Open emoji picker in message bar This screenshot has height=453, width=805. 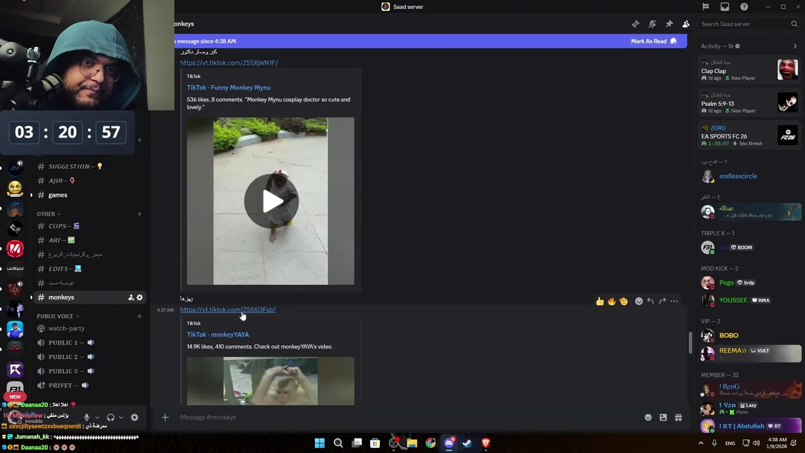648,417
